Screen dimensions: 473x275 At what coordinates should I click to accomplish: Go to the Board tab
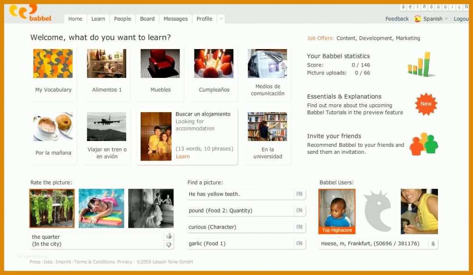(x=147, y=19)
